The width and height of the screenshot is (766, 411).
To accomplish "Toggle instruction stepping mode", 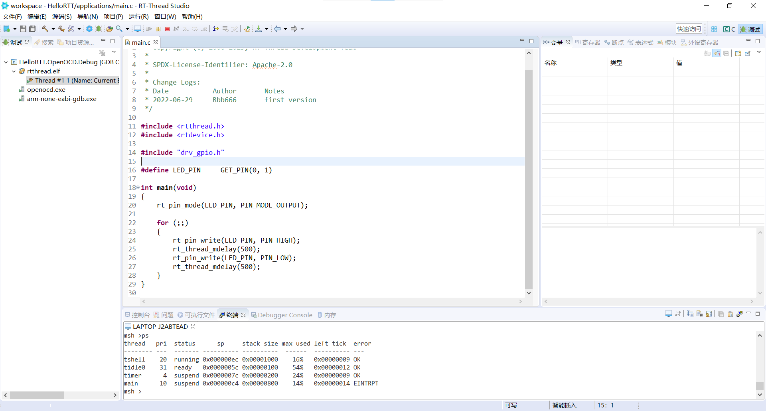I will (x=215, y=29).
